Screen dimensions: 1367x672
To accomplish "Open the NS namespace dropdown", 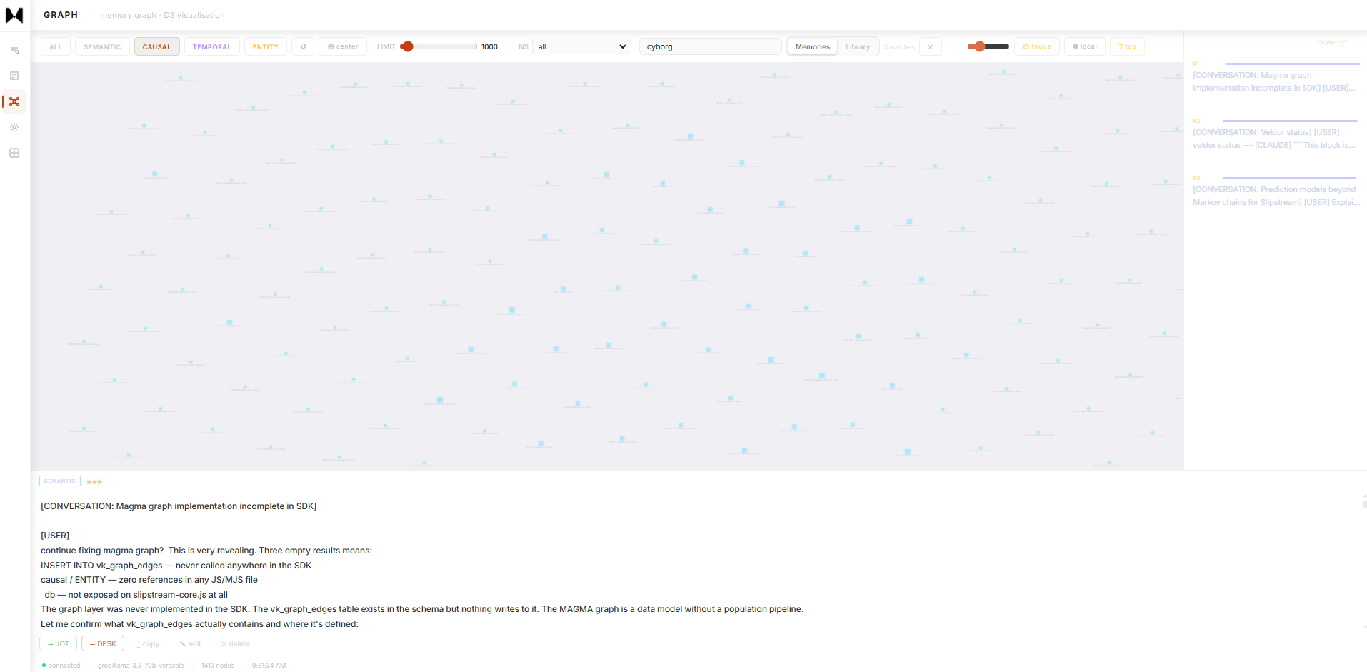I will point(581,46).
